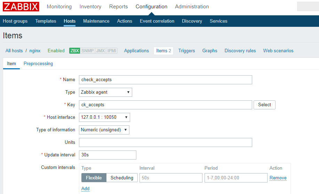Screen dimensions: 319x194
Task: Open the Inventory menu
Action: 90,7
